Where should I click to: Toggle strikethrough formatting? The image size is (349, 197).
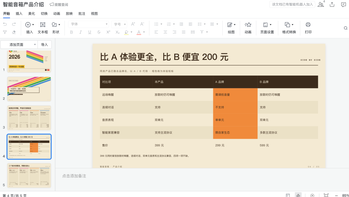point(99,32)
